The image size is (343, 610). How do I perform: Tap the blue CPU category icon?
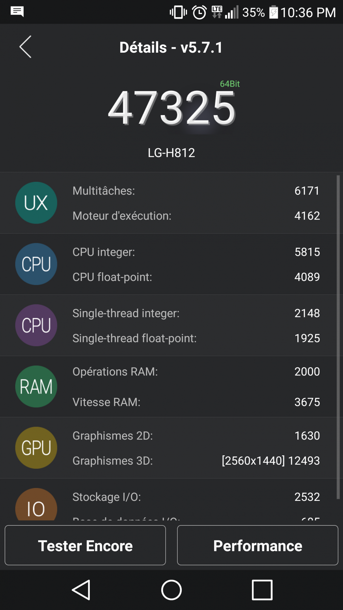click(x=36, y=264)
